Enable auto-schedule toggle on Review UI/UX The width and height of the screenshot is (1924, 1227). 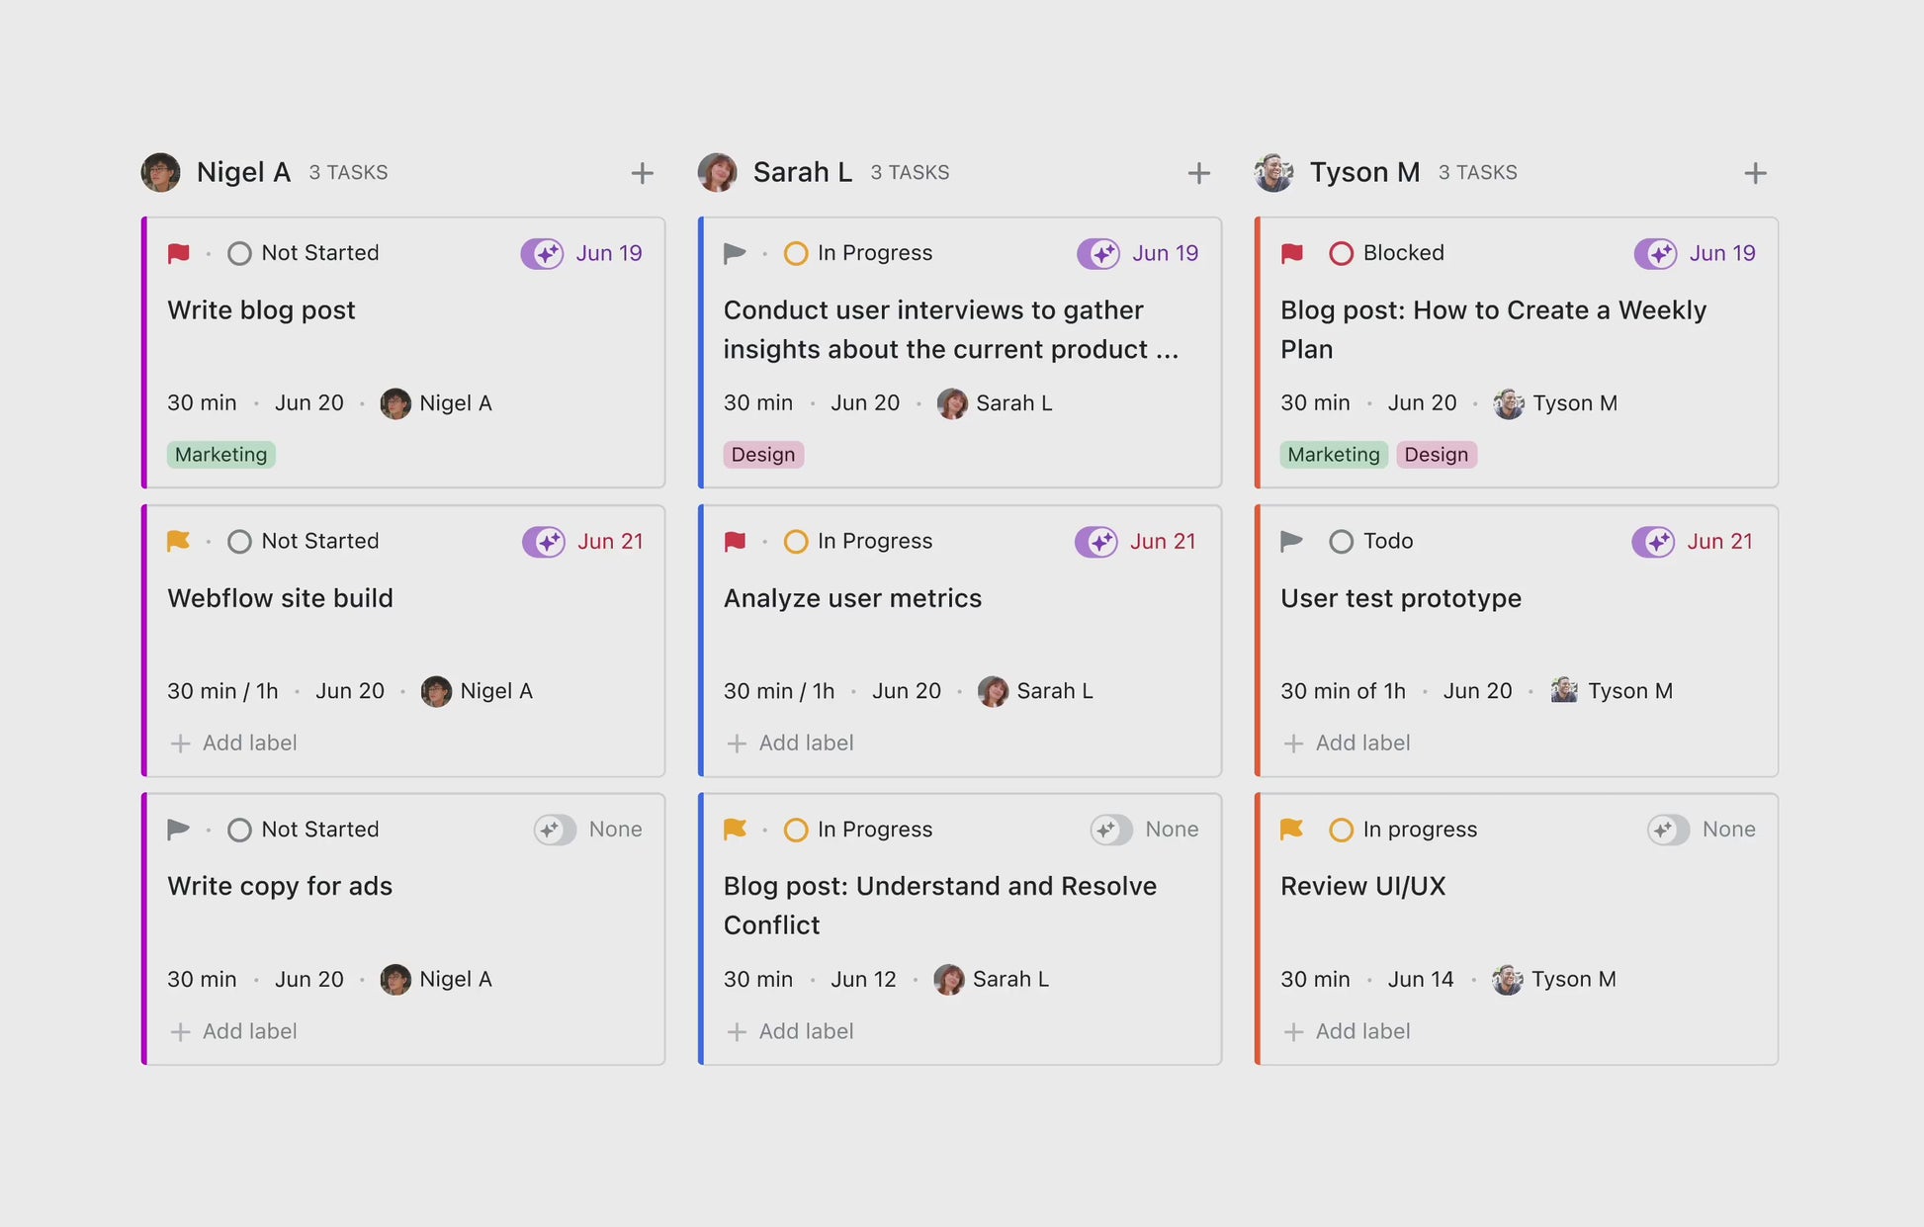(1668, 830)
